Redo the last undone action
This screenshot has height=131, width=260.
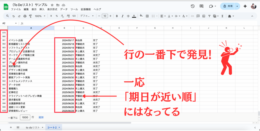pyautogui.click(x=19, y=16)
